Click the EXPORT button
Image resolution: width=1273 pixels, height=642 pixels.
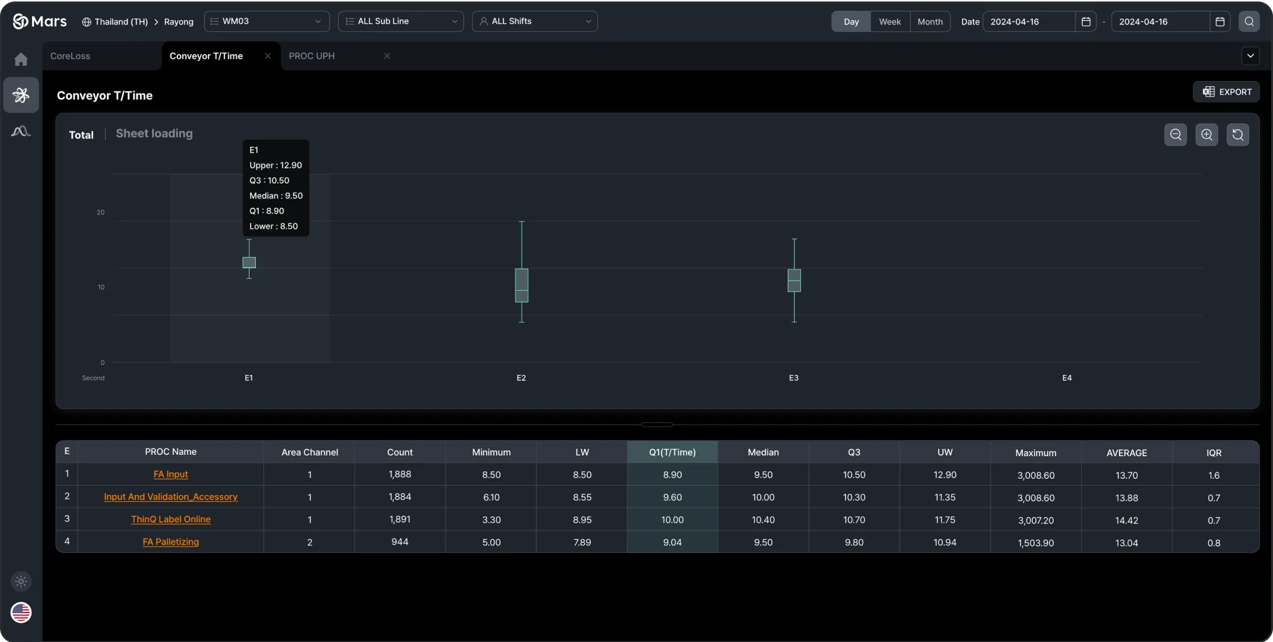point(1226,92)
